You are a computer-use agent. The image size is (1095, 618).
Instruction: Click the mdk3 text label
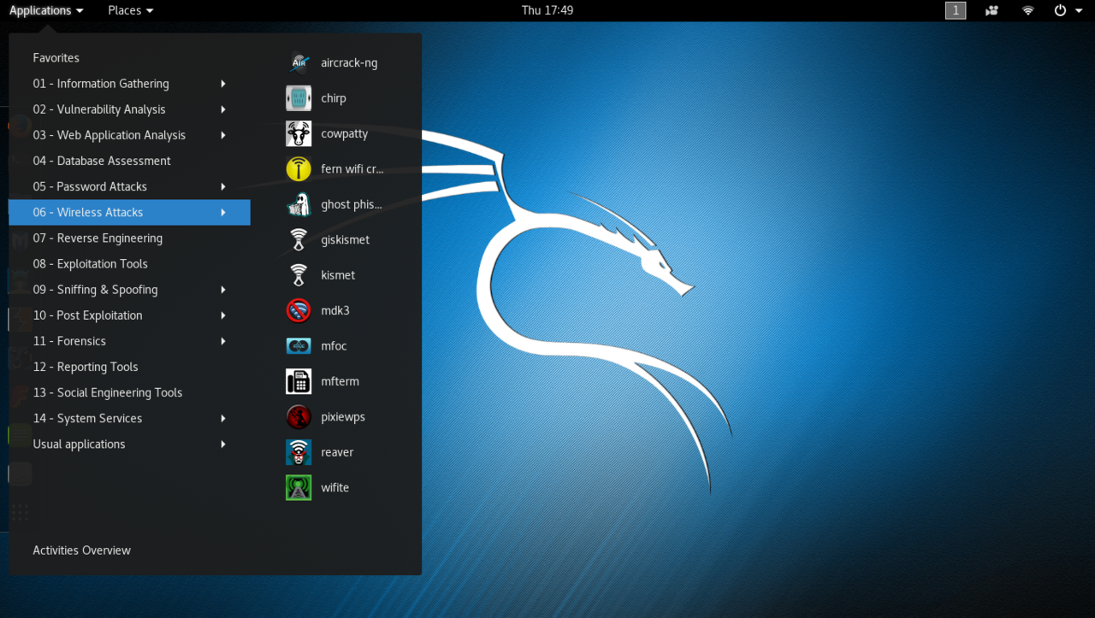pyautogui.click(x=335, y=310)
